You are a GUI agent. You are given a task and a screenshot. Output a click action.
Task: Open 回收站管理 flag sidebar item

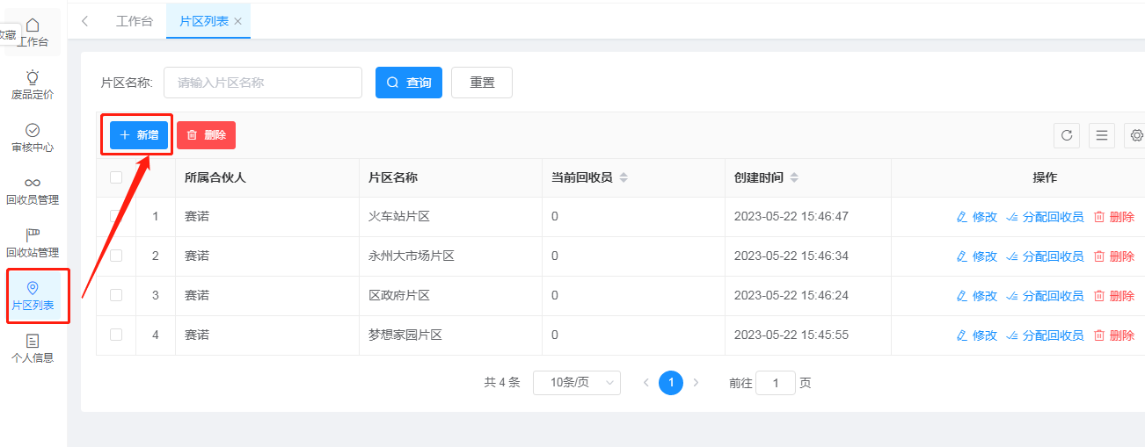coord(33,243)
